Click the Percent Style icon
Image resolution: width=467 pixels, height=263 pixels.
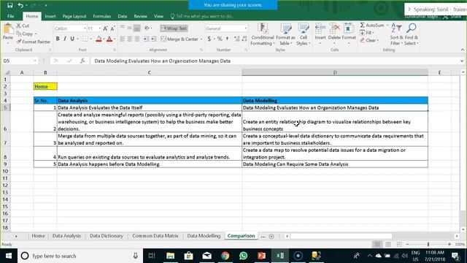pyautogui.click(x=220, y=39)
